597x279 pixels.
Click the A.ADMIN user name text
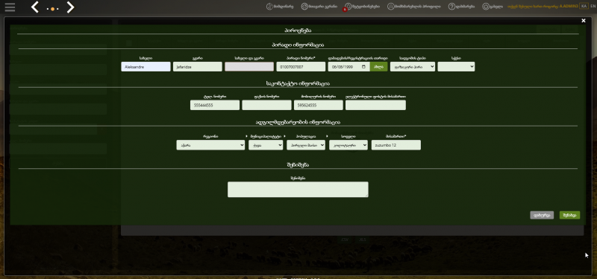tap(569, 7)
